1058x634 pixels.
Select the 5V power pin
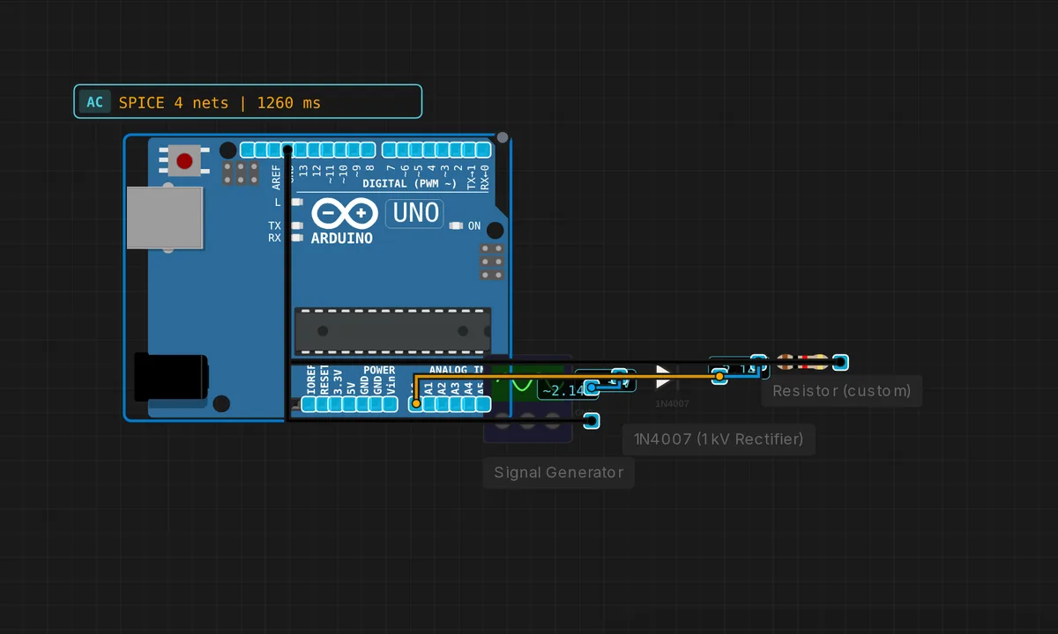coord(349,404)
